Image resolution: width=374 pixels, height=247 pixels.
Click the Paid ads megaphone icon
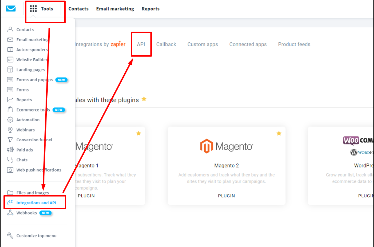(10, 150)
